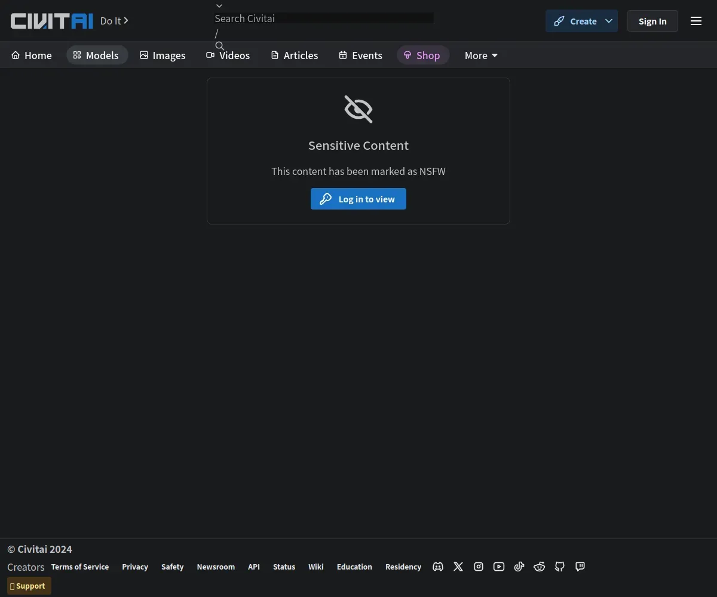Click the Reddit icon in footer
Screen dimensions: 717x597
(x=540, y=567)
